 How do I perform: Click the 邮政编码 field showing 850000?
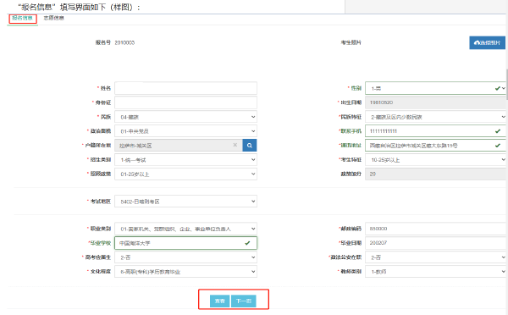(436, 229)
